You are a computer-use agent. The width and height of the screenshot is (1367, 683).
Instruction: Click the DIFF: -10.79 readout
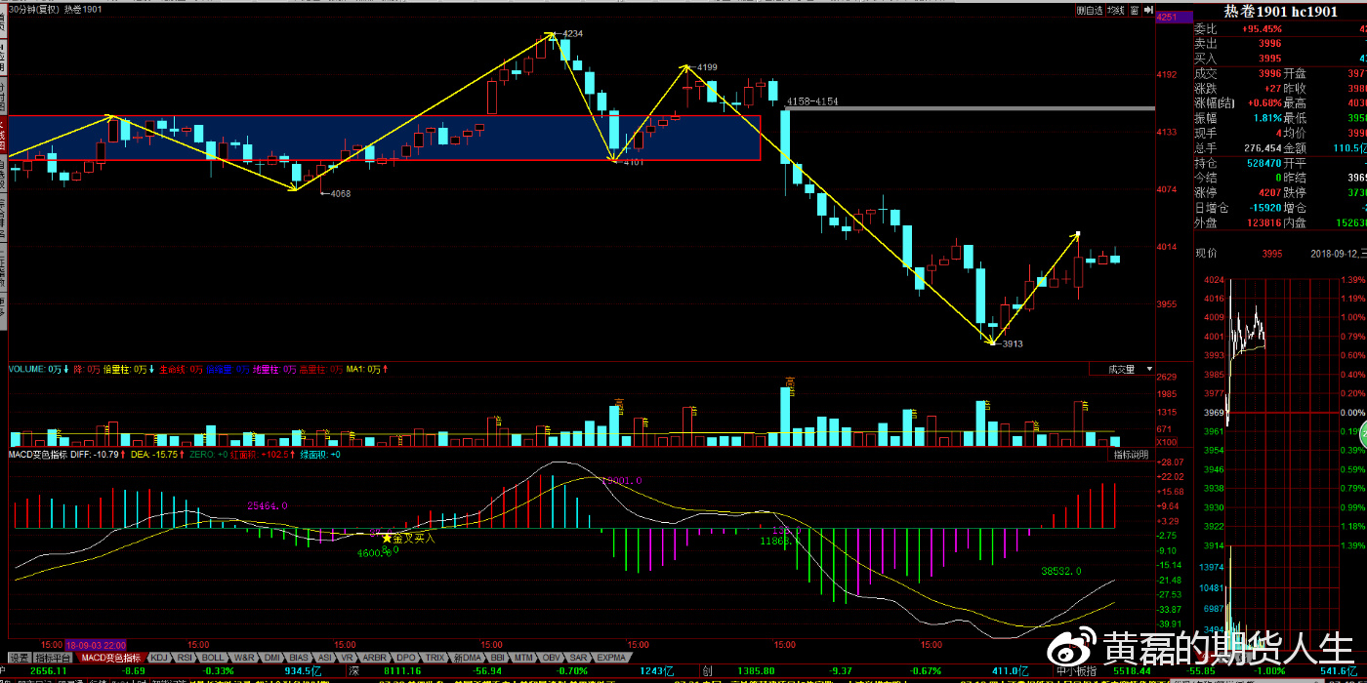[97, 455]
